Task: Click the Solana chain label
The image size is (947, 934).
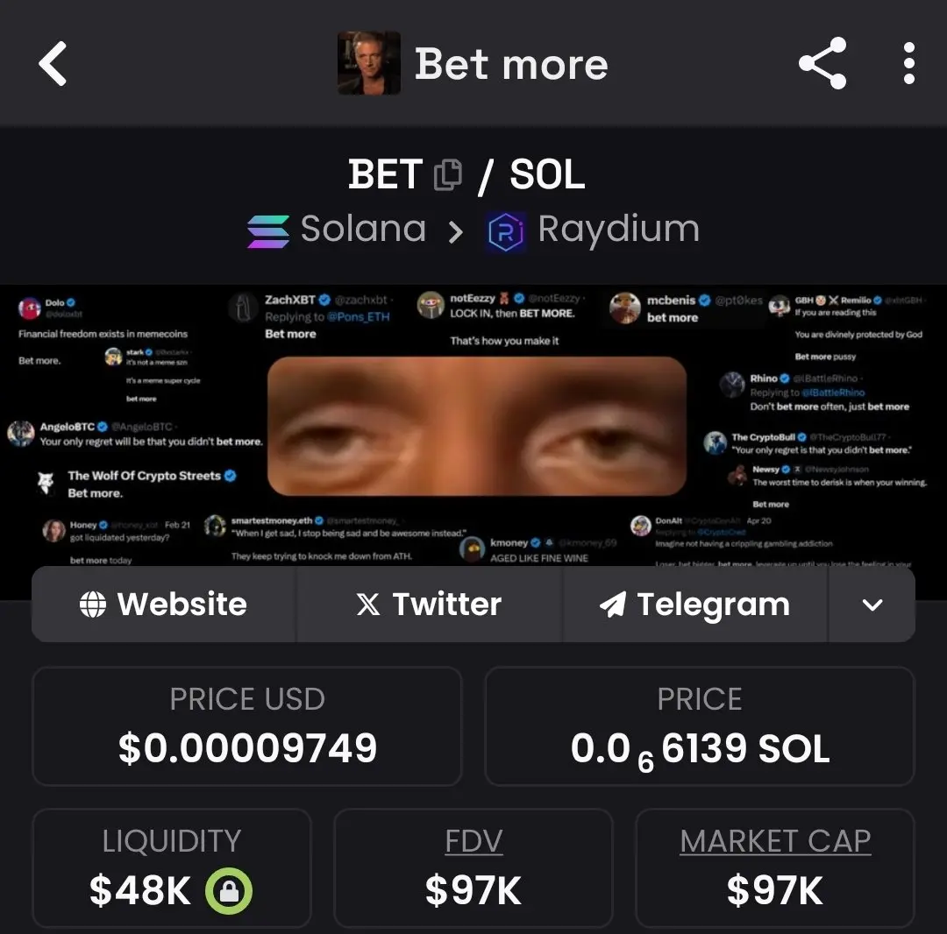Action: pyautogui.click(x=364, y=230)
